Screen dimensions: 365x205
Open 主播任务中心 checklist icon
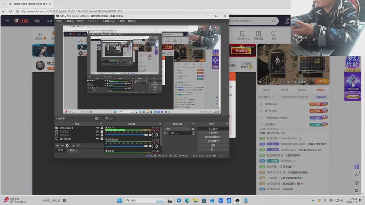pyautogui.click(x=243, y=33)
